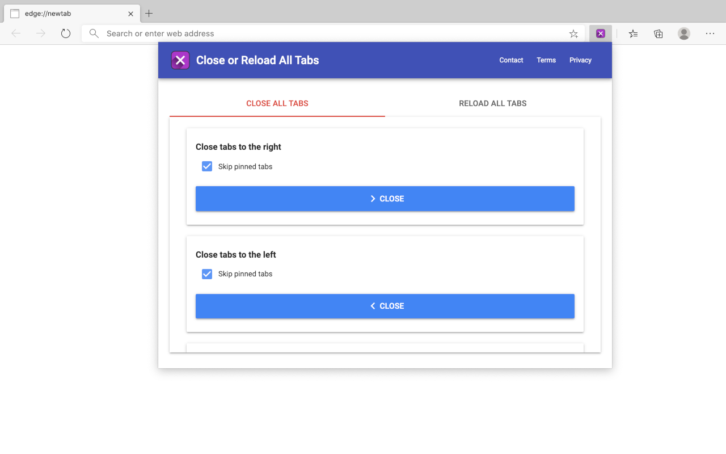Open a new tab with plus icon
This screenshot has height=454, width=726.
(149, 14)
